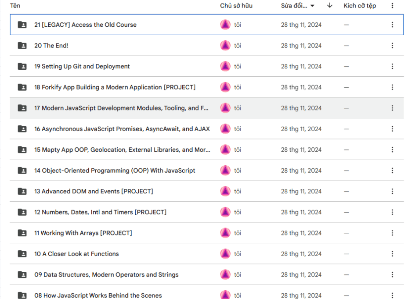Click the Chủ sở hữu column header
This screenshot has width=408, height=299.
click(x=236, y=6)
